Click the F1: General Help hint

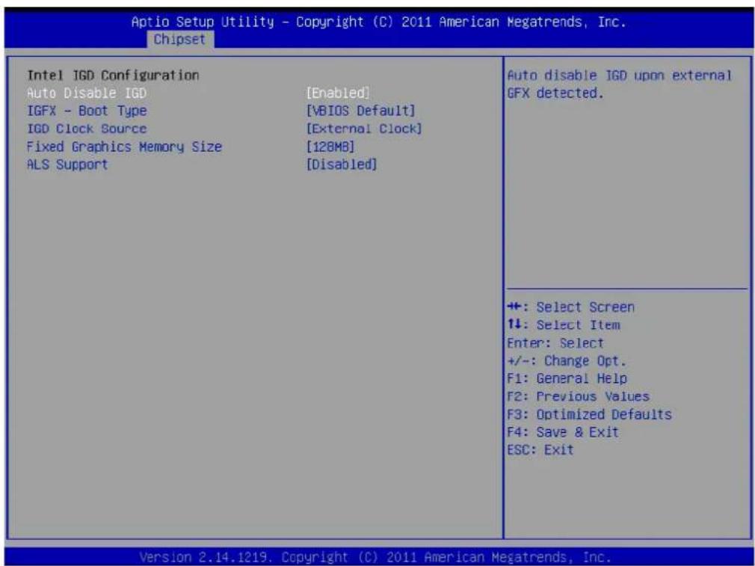coord(567,378)
